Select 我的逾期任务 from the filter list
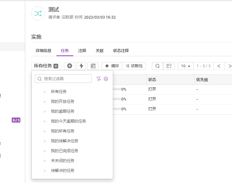Viewport: 232px width, 183px height. click(62, 112)
